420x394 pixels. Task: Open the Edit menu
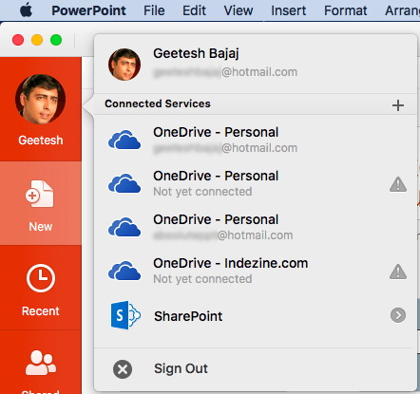[x=194, y=10]
